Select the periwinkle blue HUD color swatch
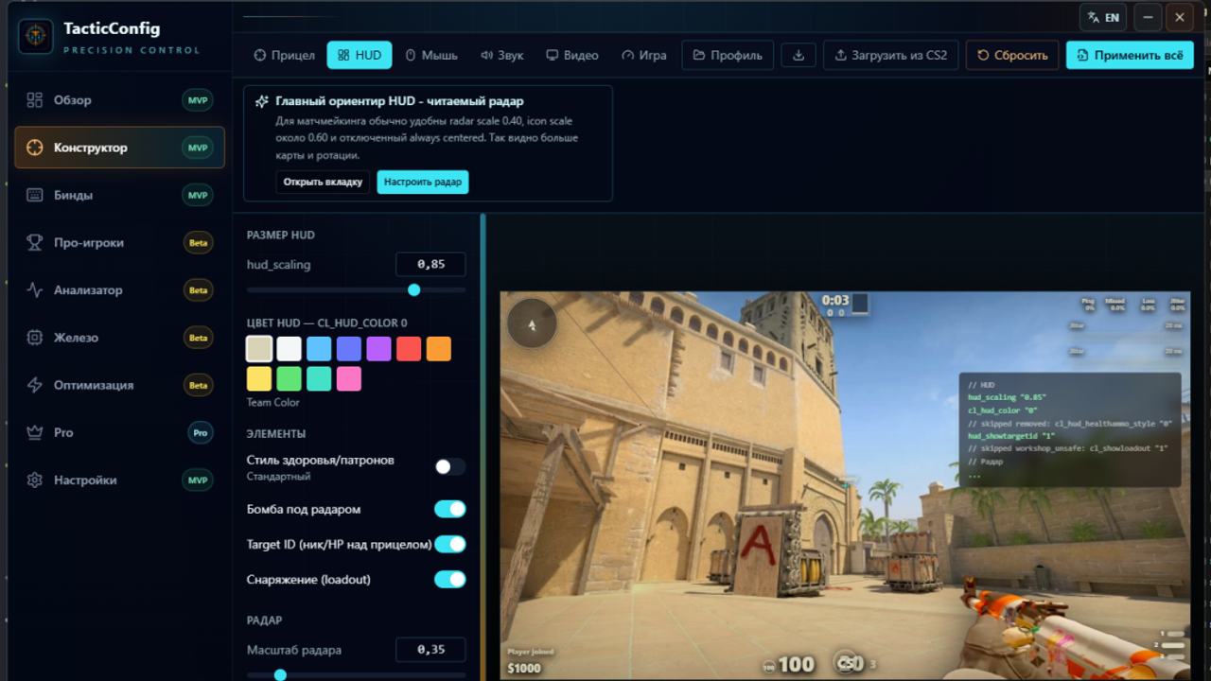 [349, 349]
